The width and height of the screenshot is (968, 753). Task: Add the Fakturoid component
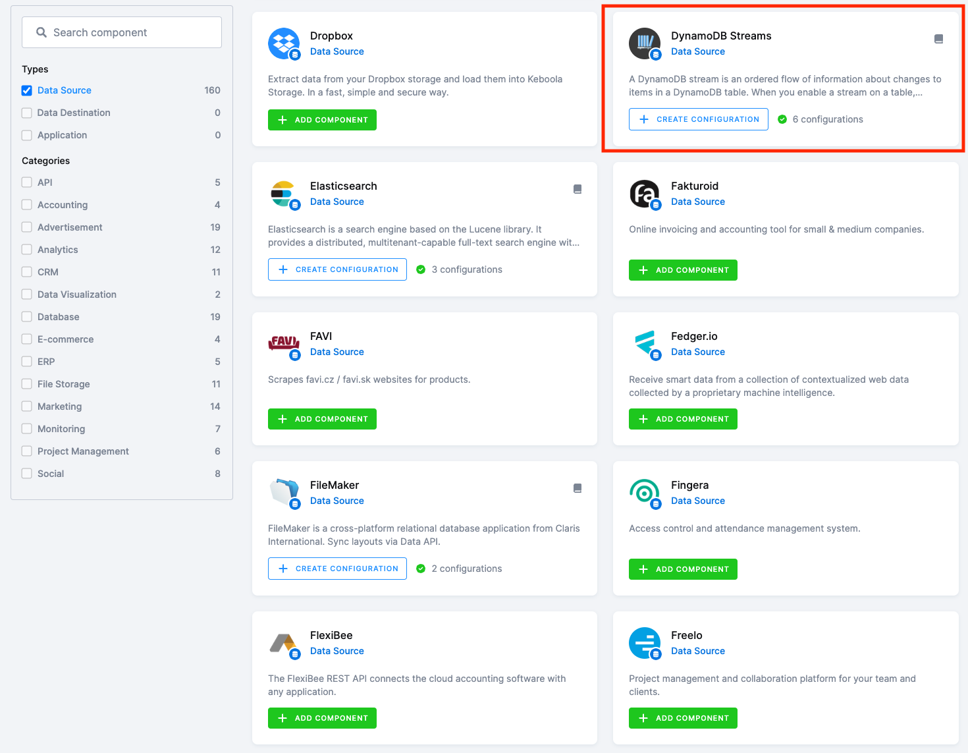(x=683, y=270)
